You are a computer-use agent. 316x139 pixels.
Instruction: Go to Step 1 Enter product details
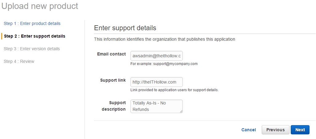tap(32, 23)
